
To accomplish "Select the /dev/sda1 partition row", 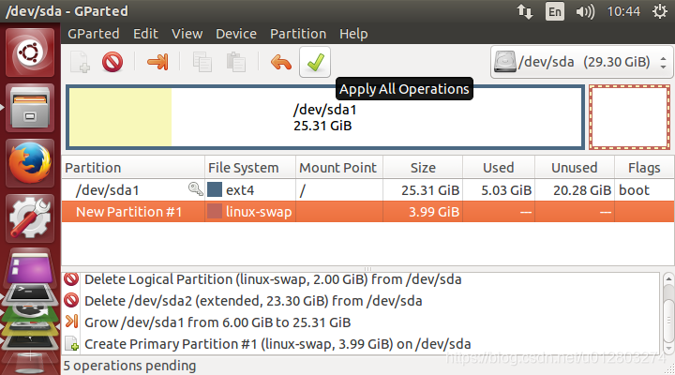I will pyautogui.click(x=368, y=190).
